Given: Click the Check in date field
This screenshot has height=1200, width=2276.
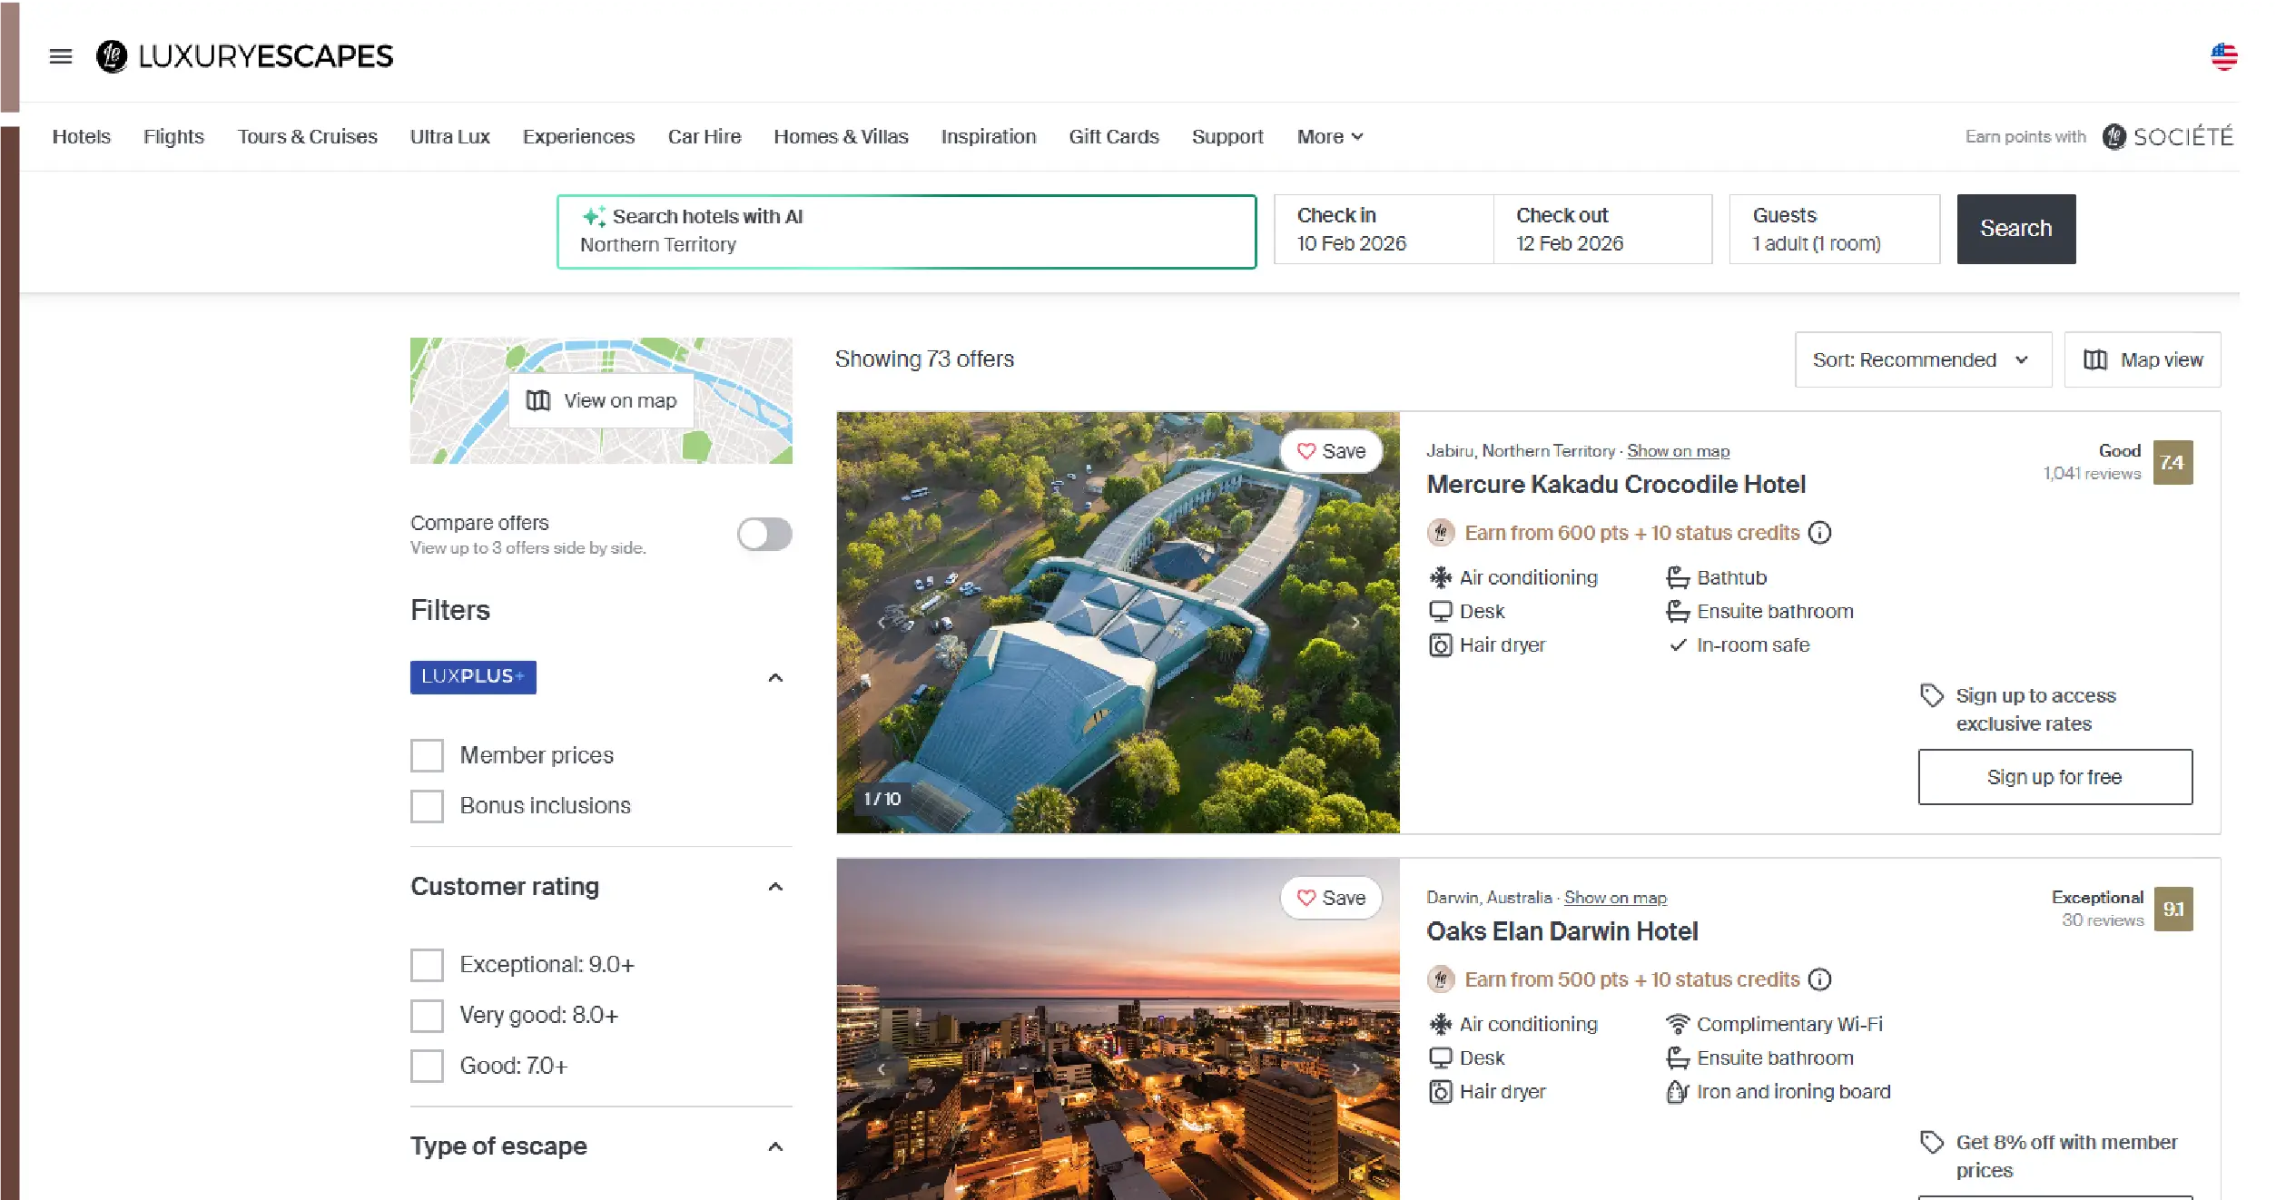Looking at the screenshot, I should click(x=1382, y=229).
